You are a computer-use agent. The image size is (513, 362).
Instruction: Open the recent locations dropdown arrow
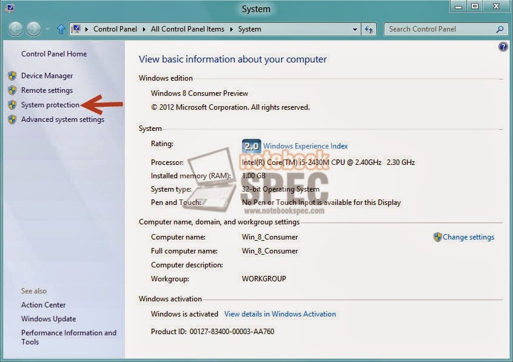pyautogui.click(x=48, y=29)
